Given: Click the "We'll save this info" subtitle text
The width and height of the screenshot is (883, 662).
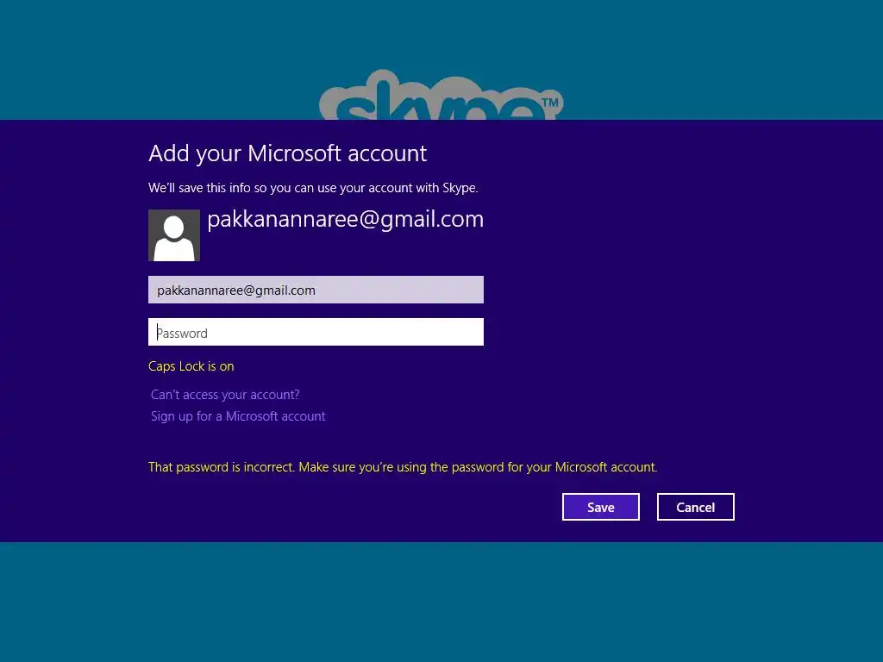Looking at the screenshot, I should click(313, 188).
